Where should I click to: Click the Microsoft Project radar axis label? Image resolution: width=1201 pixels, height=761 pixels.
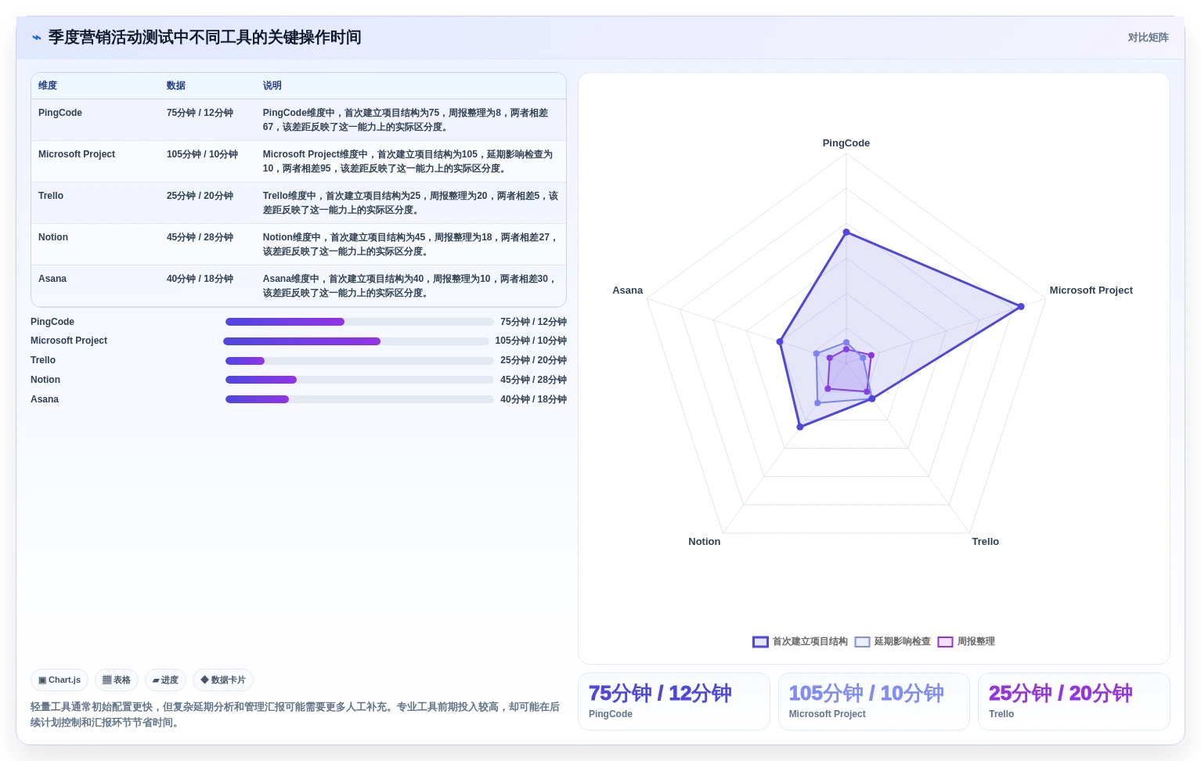click(x=1091, y=290)
